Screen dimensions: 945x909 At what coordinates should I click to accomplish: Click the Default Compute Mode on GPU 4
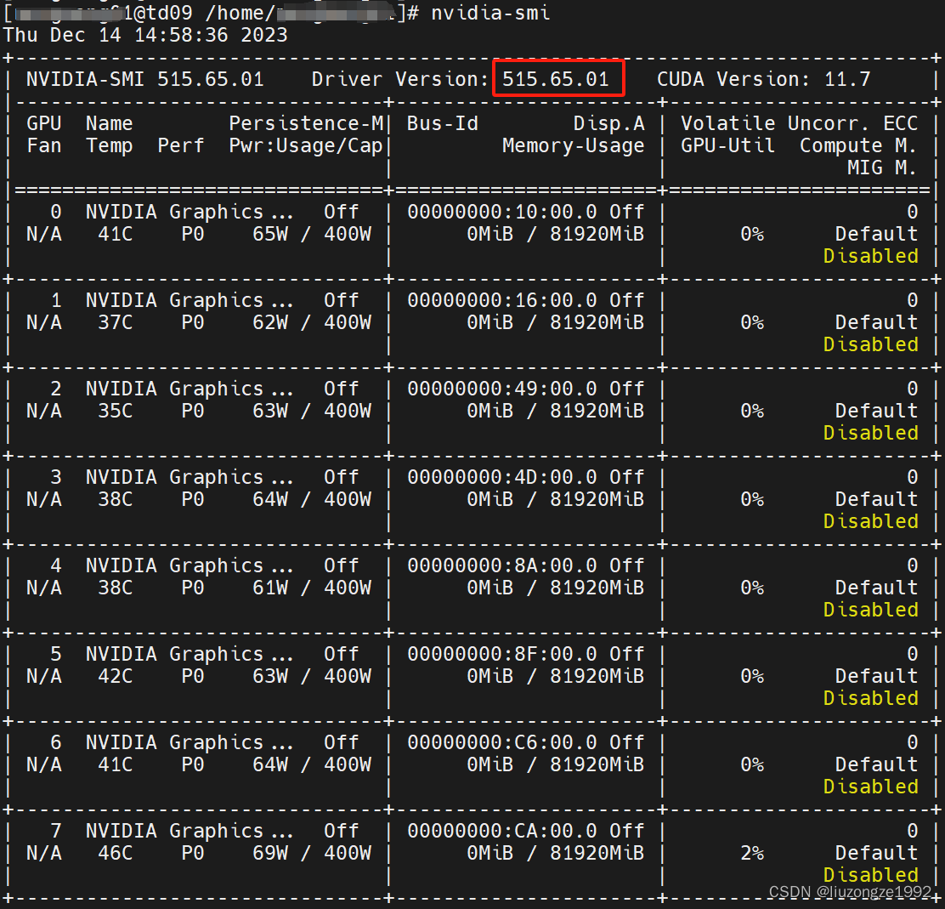coord(876,587)
